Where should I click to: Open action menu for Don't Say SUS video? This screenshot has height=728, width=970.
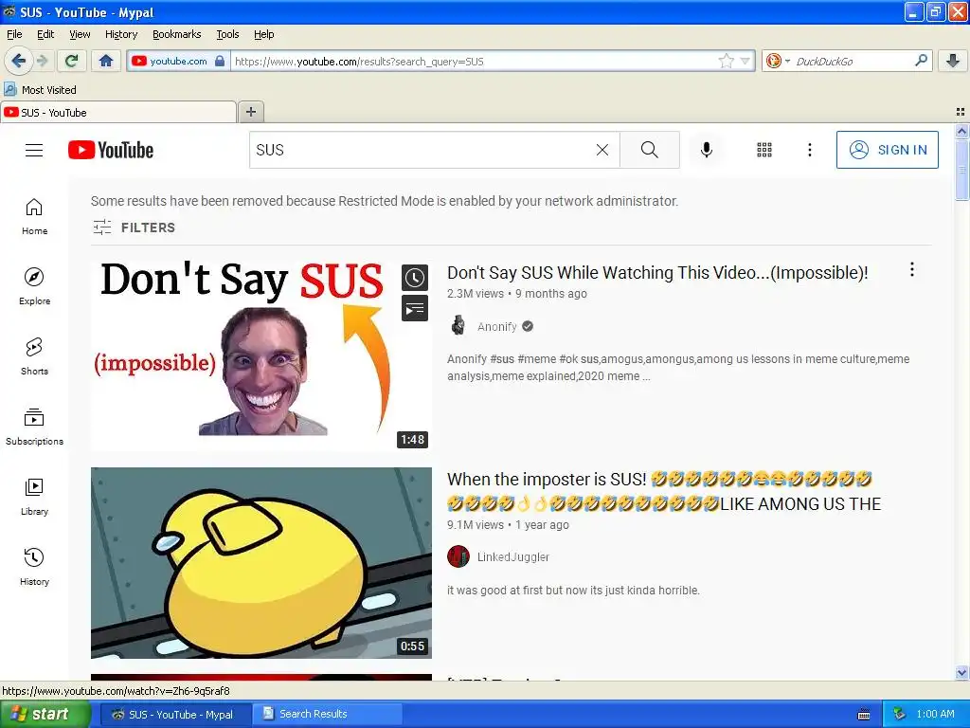click(912, 269)
